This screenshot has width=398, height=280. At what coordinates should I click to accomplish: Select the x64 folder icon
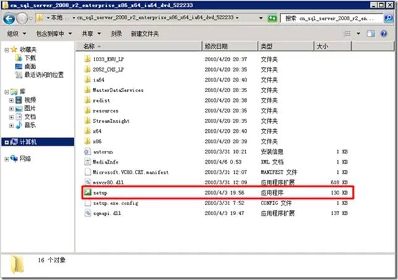87,131
